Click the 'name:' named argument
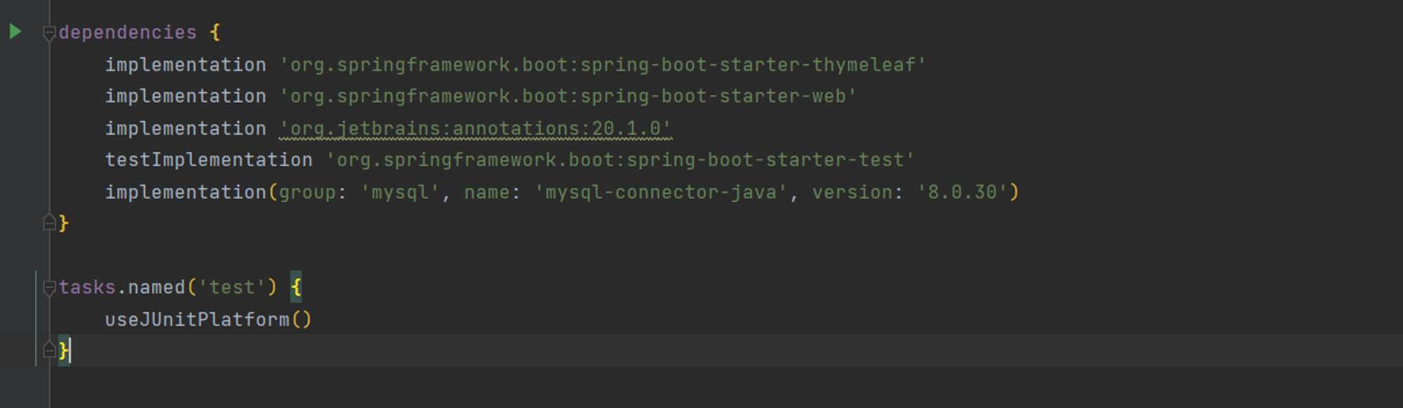 [492, 192]
